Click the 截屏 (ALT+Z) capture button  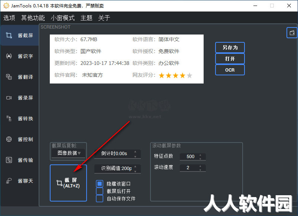pyautogui.click(x=68, y=183)
